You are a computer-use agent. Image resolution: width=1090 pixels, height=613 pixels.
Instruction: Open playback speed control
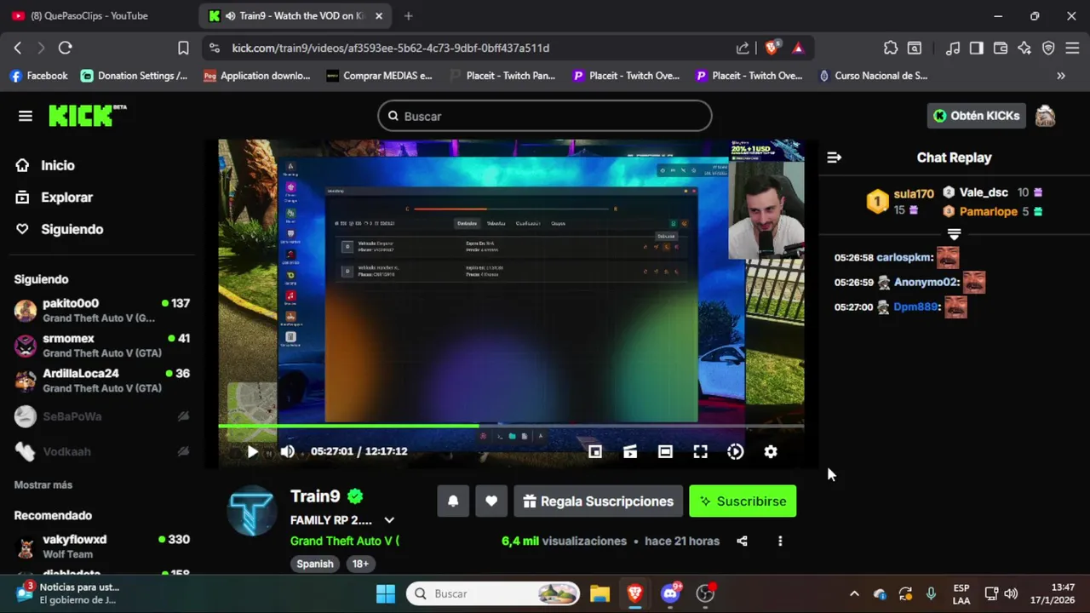click(x=736, y=452)
